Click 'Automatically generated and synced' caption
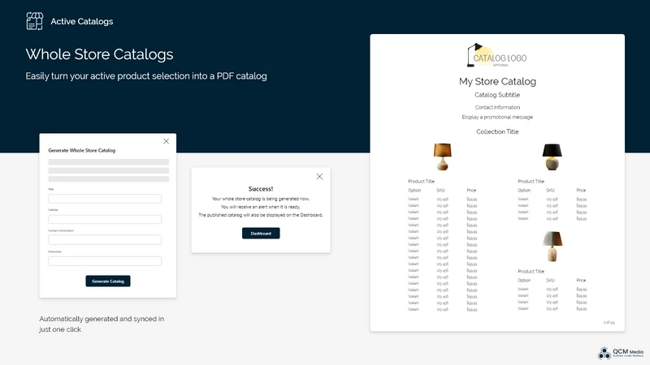 102,324
